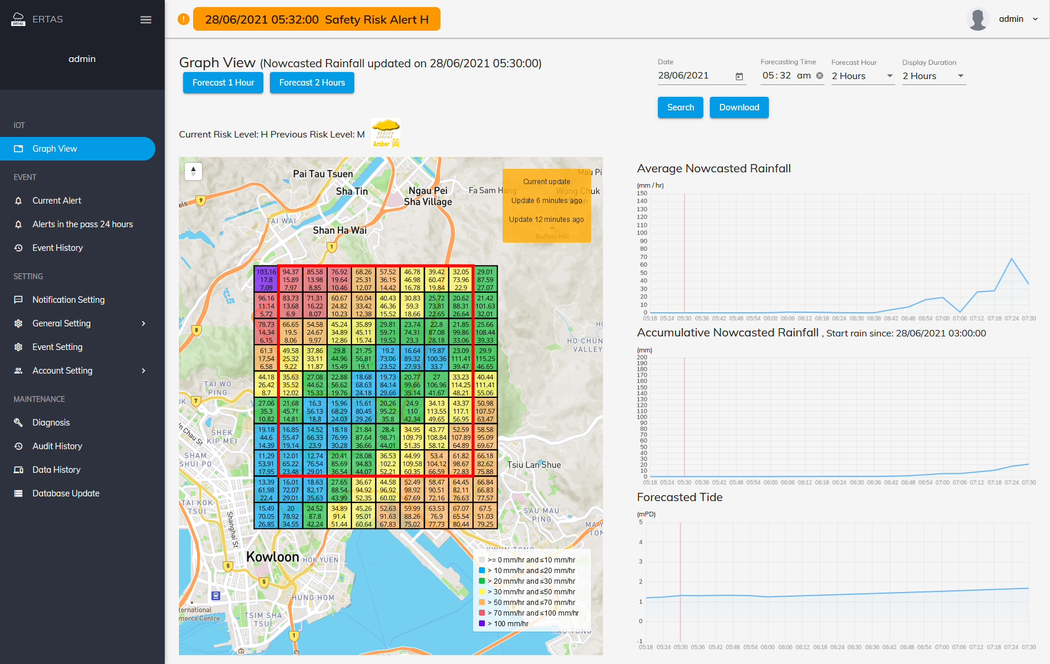Click the Event History clock icon

point(18,248)
